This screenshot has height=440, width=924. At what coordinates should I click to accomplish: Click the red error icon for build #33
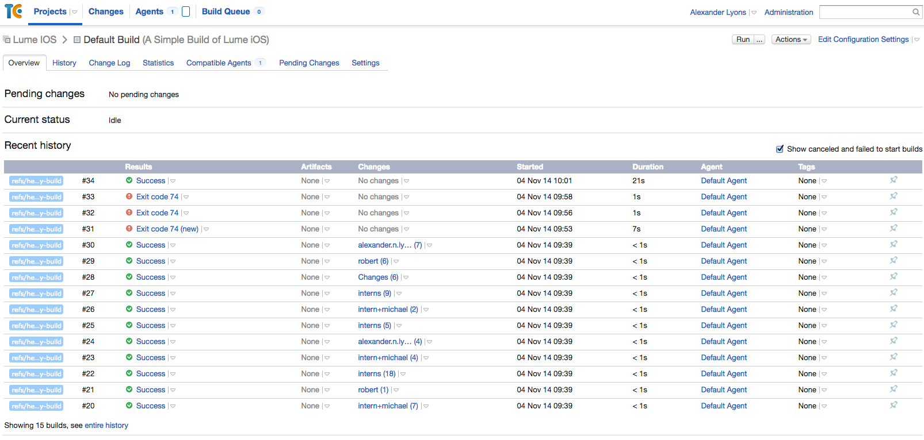click(x=129, y=196)
